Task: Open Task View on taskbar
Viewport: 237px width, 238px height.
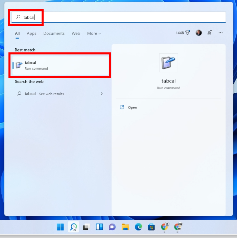Action: 86,227
